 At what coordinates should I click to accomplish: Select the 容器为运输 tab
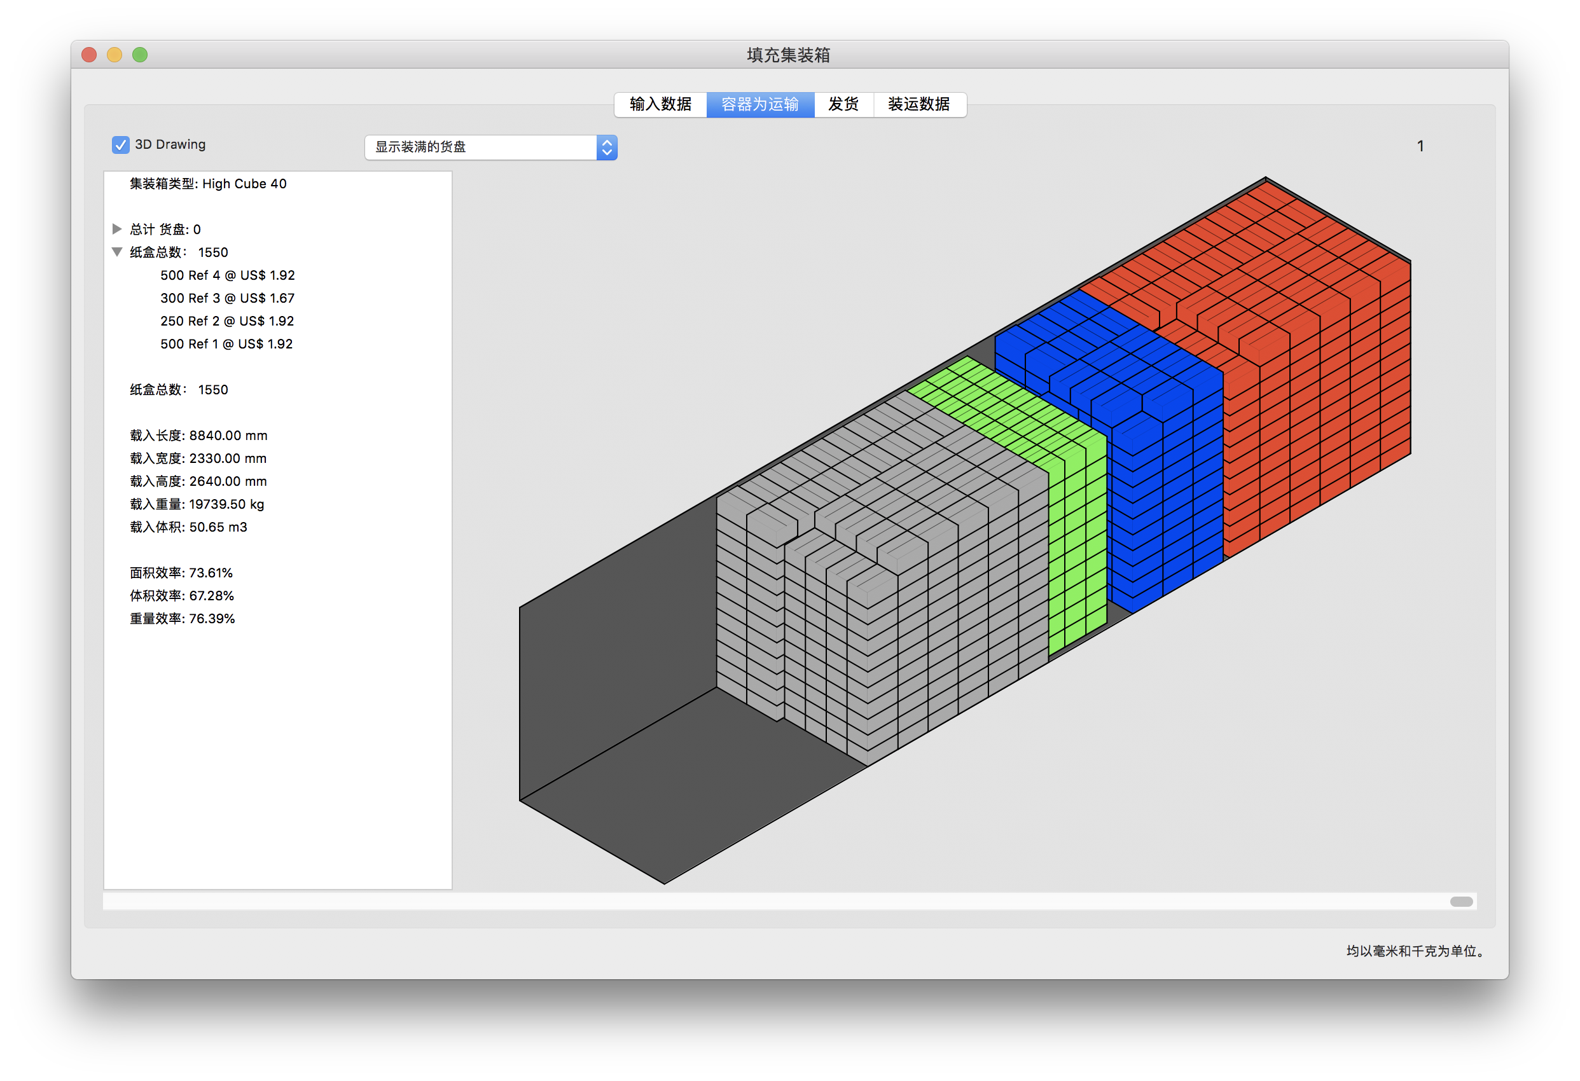tap(760, 104)
